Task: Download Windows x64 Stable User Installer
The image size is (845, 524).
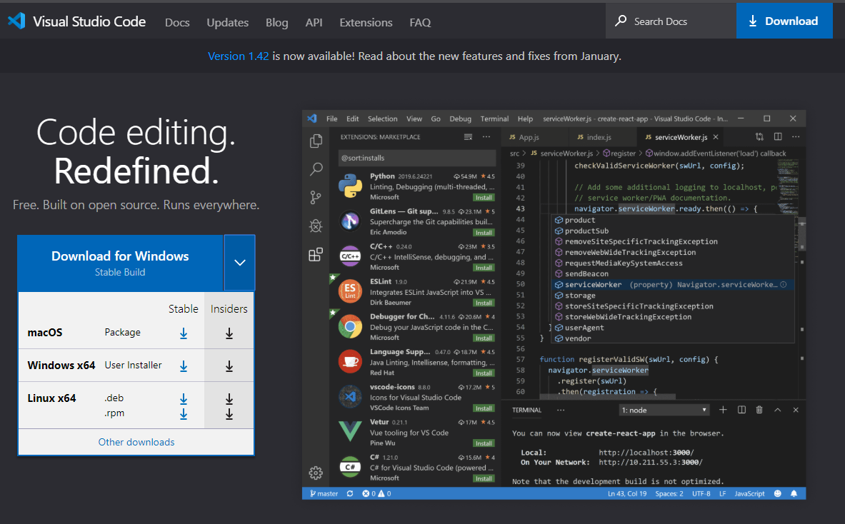Action: [x=184, y=366]
